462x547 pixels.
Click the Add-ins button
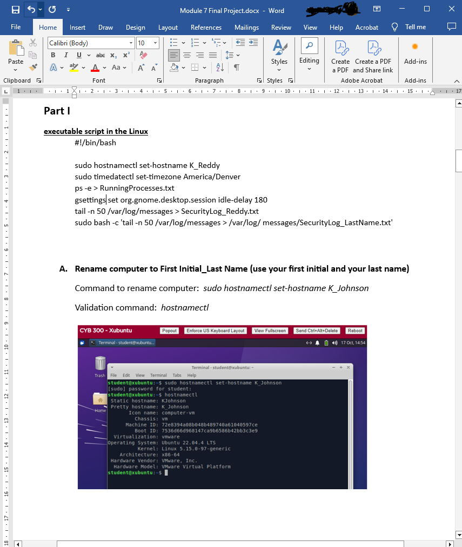click(415, 53)
